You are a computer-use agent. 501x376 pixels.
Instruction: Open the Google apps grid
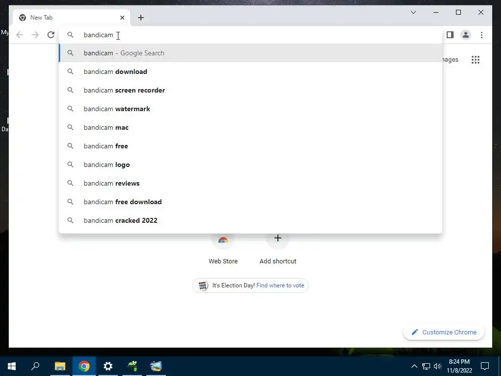click(x=476, y=59)
